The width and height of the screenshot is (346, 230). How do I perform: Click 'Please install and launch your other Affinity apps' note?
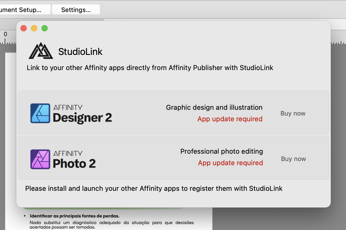tap(154, 188)
